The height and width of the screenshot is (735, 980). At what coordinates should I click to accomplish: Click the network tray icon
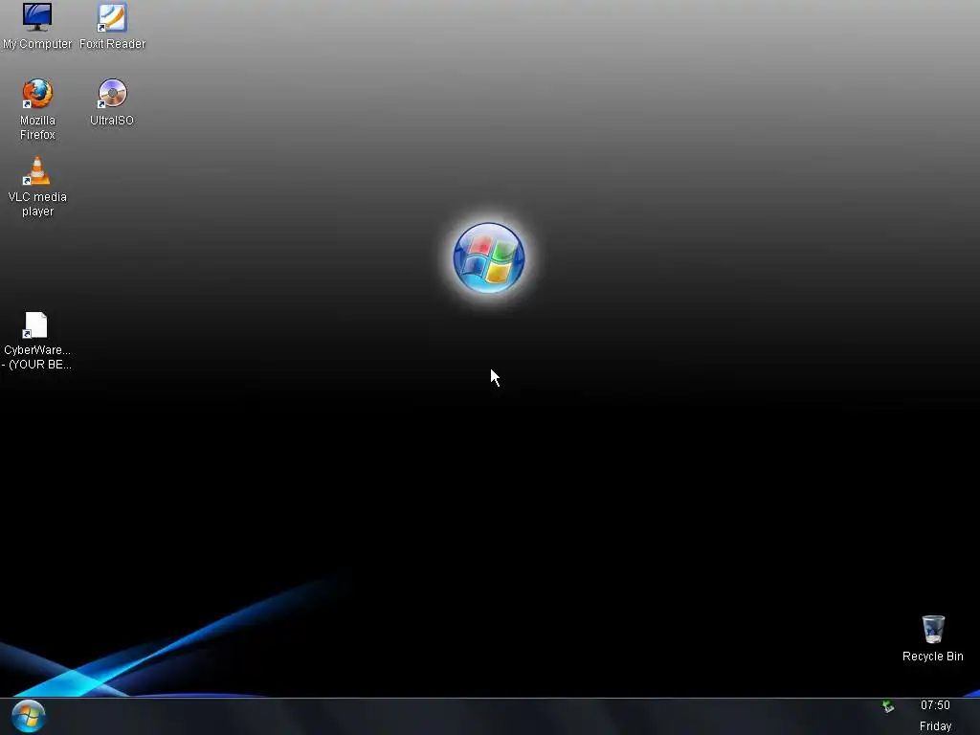pos(888,707)
